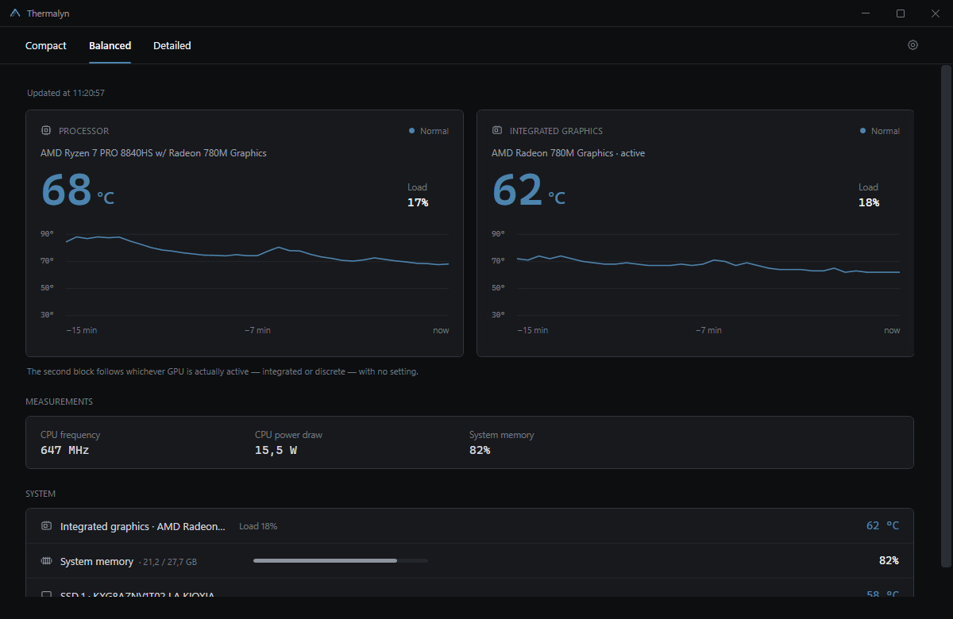Viewport: 953px width, 619px height.
Task: Maximize the Thermalyn window
Action: pos(901,13)
